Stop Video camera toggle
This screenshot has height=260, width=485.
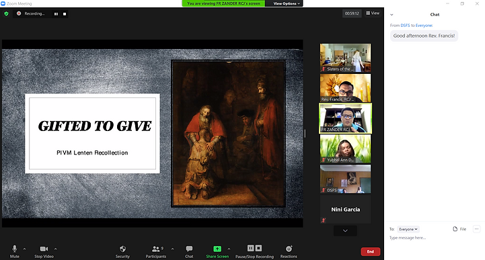44,251
